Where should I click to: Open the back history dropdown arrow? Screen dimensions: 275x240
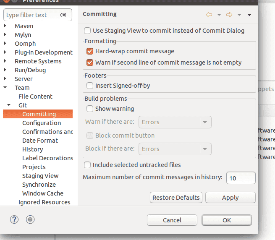click(x=219, y=15)
